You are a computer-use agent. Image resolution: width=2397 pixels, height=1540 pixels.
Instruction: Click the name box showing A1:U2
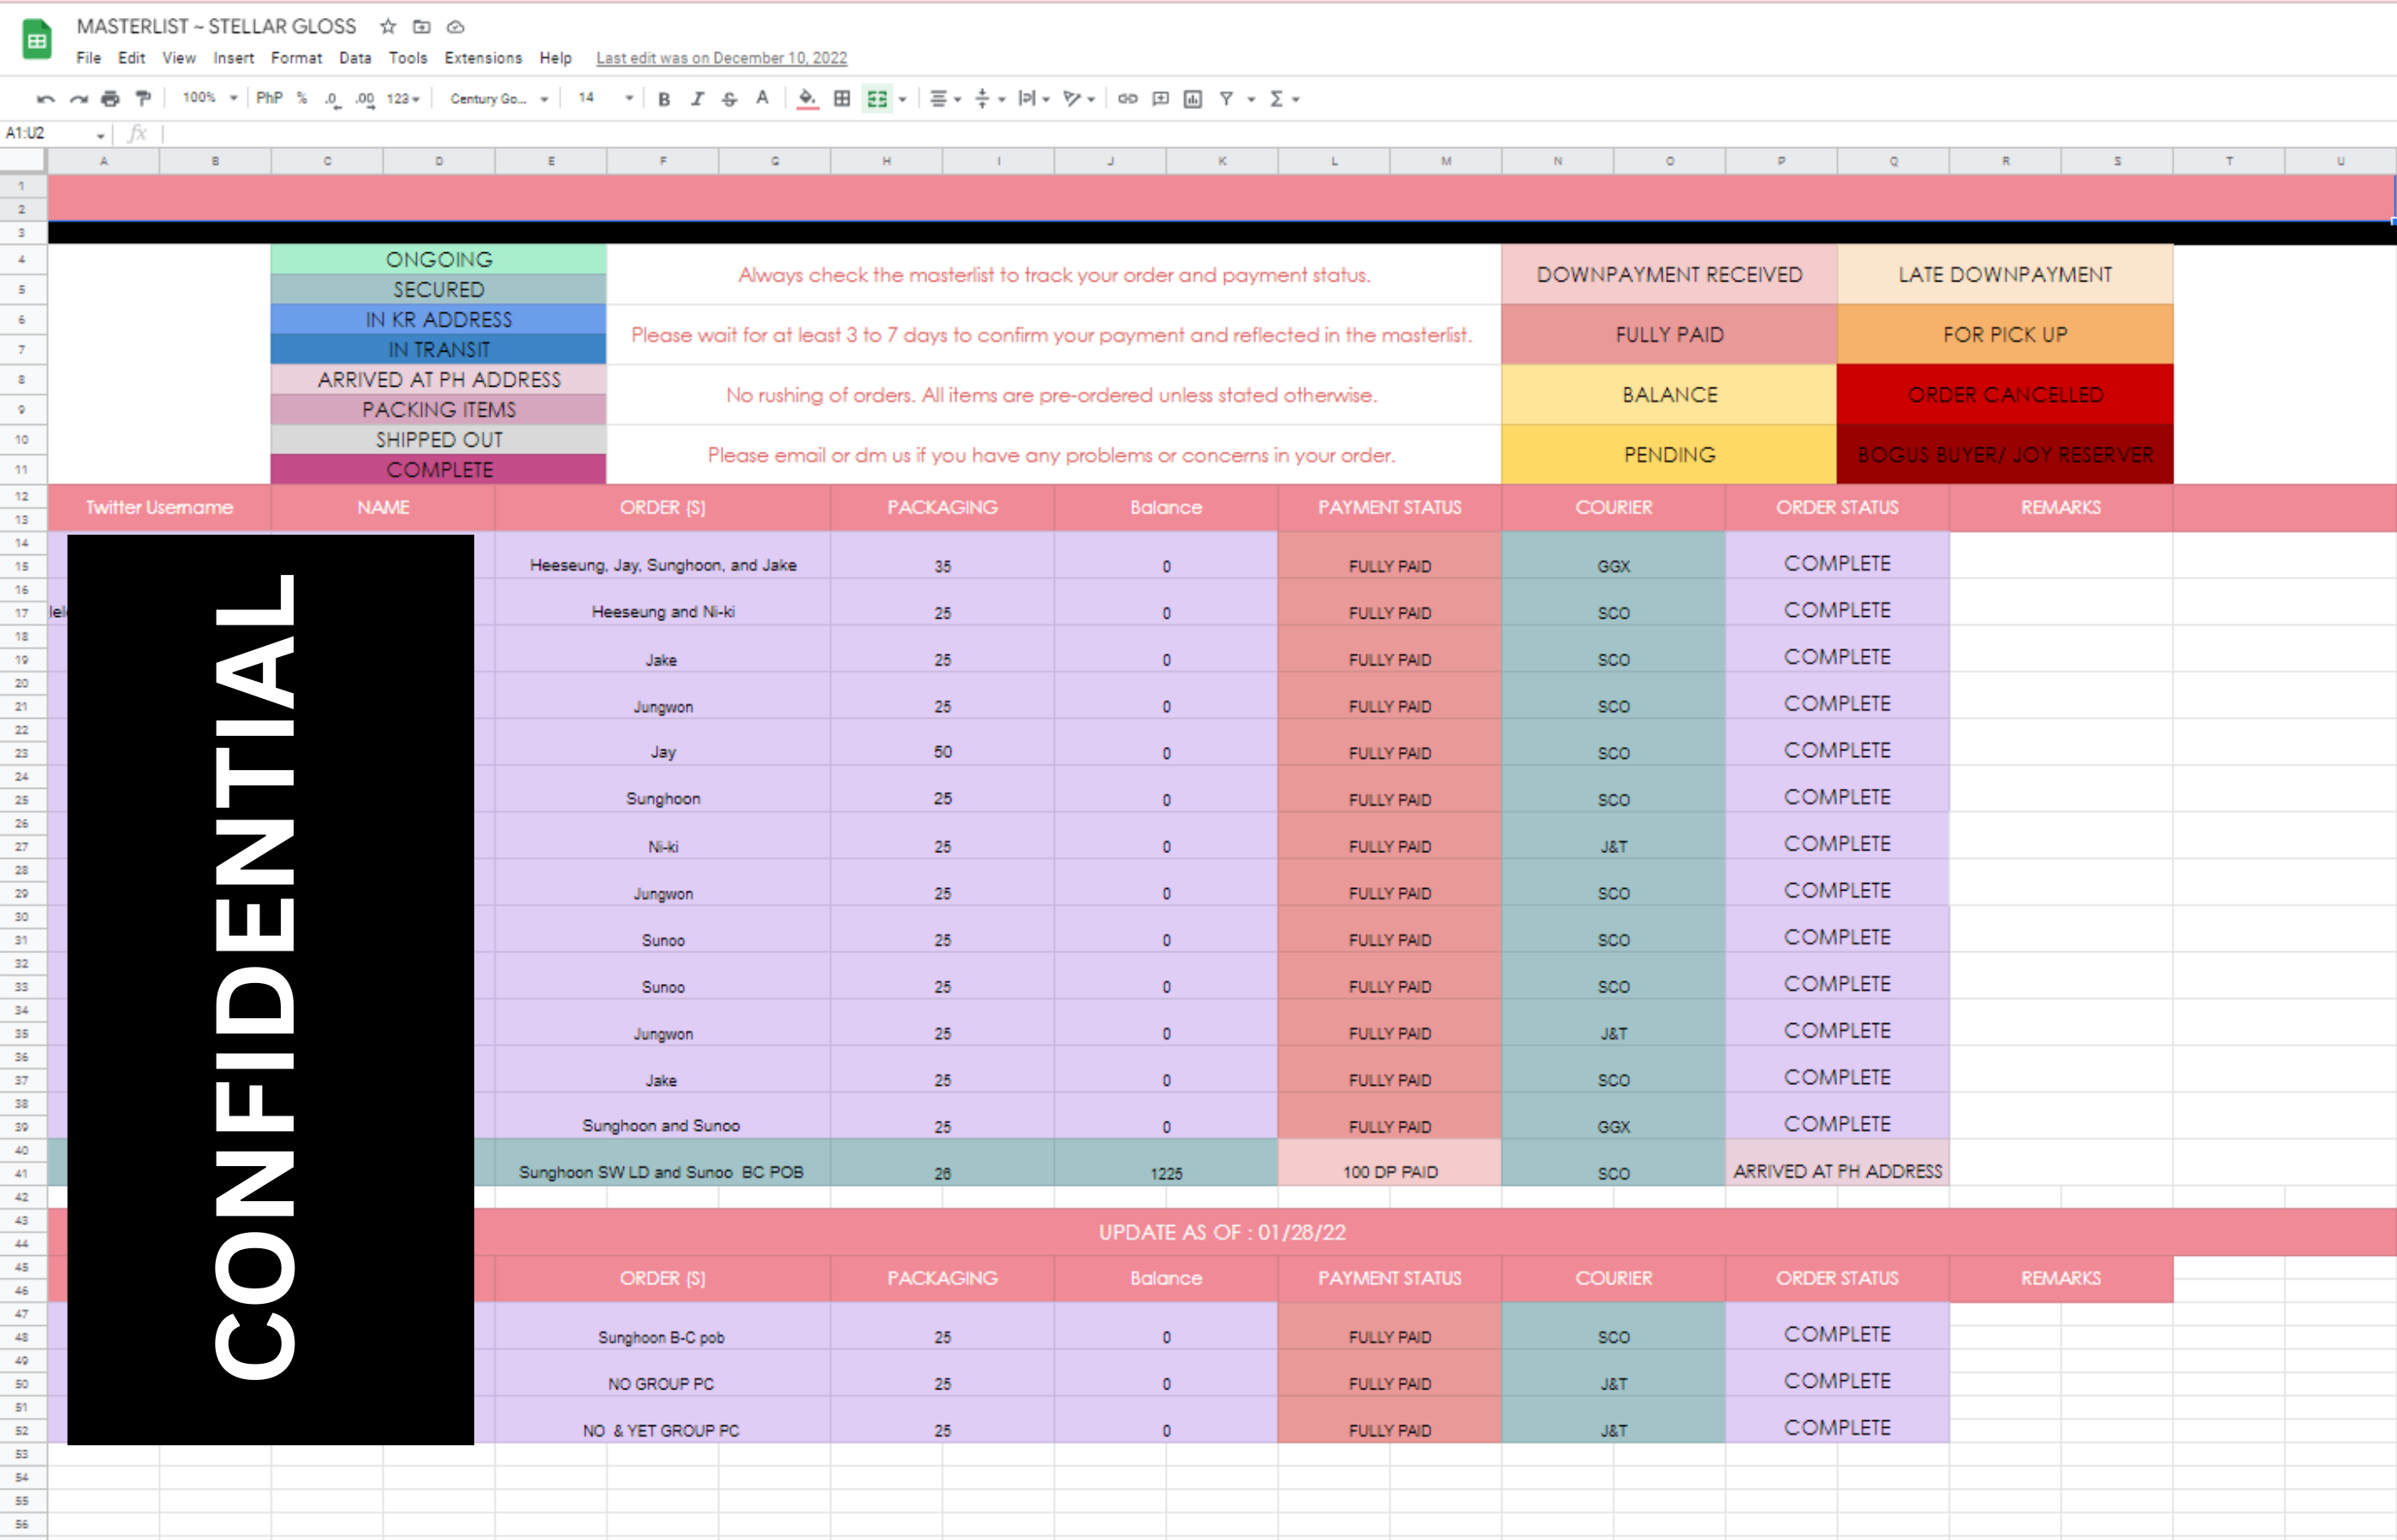50,133
